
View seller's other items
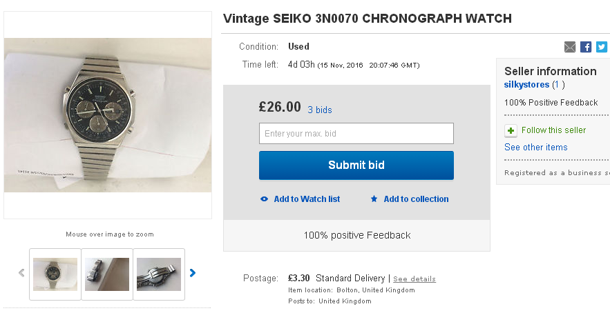point(535,148)
